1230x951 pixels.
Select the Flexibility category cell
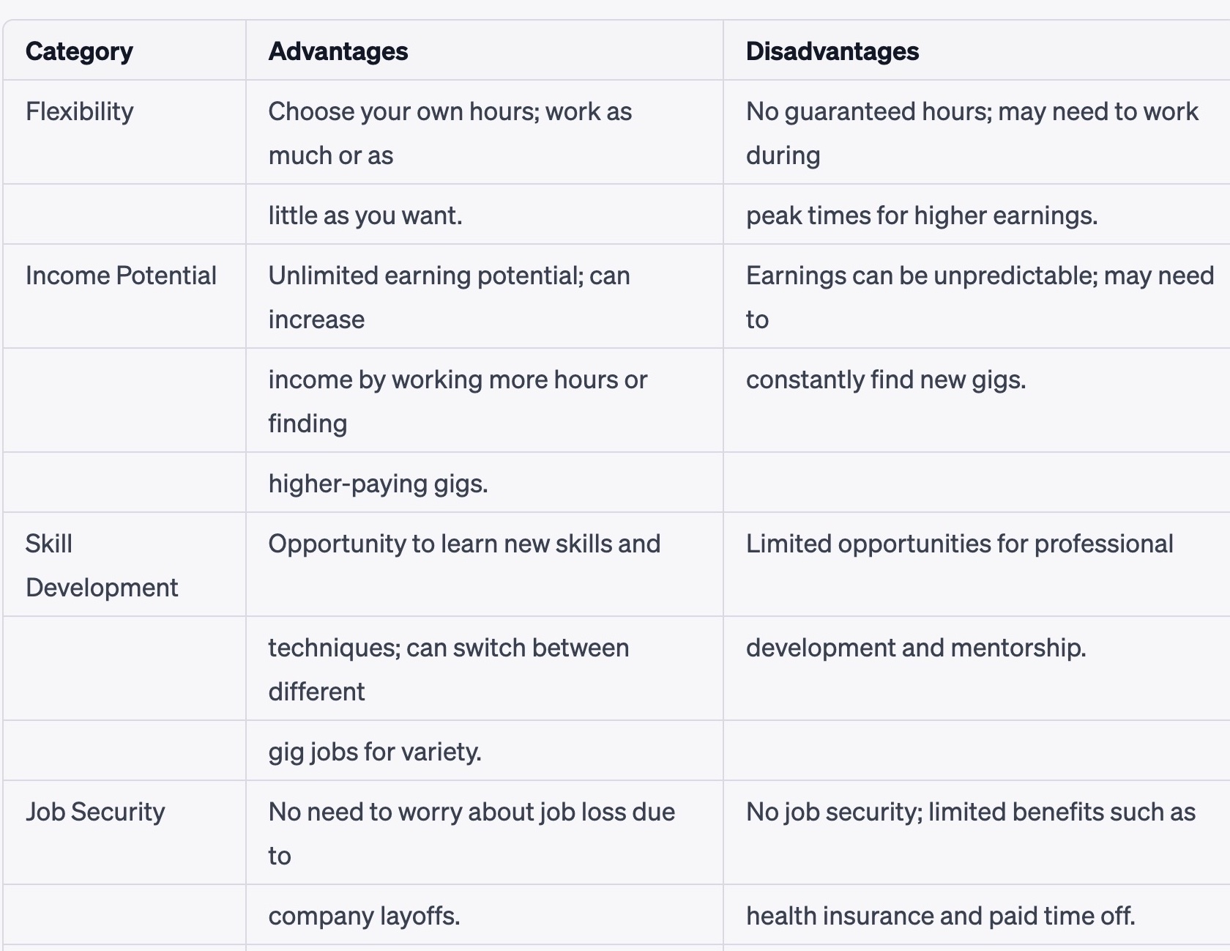pos(80,111)
